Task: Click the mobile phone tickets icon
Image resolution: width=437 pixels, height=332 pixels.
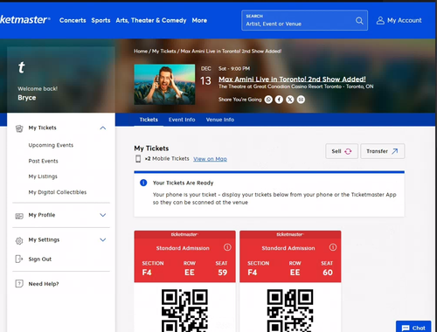Action: point(138,159)
